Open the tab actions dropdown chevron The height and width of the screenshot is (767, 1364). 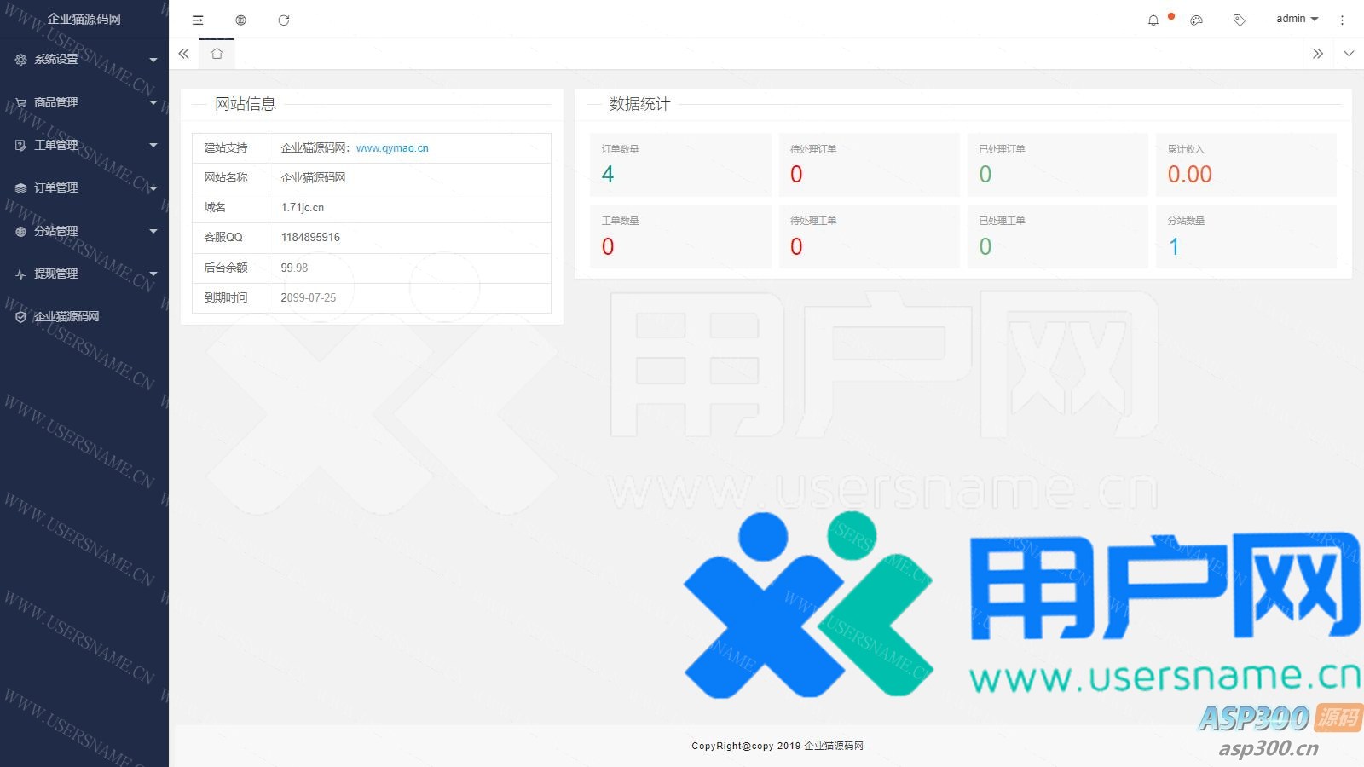(x=1348, y=54)
